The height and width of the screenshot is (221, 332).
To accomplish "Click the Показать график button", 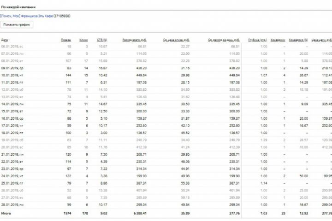I will tap(18, 25).
